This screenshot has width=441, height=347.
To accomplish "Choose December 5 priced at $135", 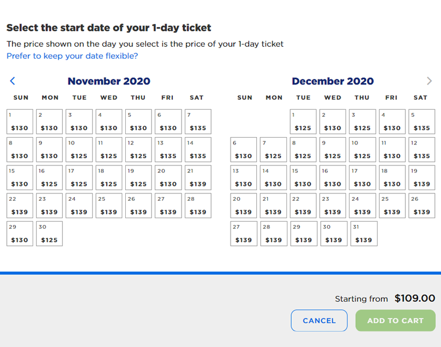I will pyautogui.click(x=422, y=122).
